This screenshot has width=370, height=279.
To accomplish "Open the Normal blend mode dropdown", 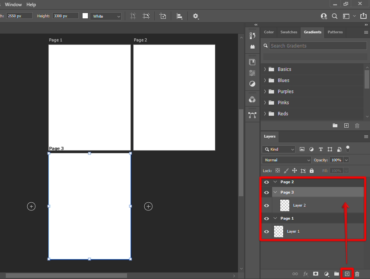I will [287, 160].
